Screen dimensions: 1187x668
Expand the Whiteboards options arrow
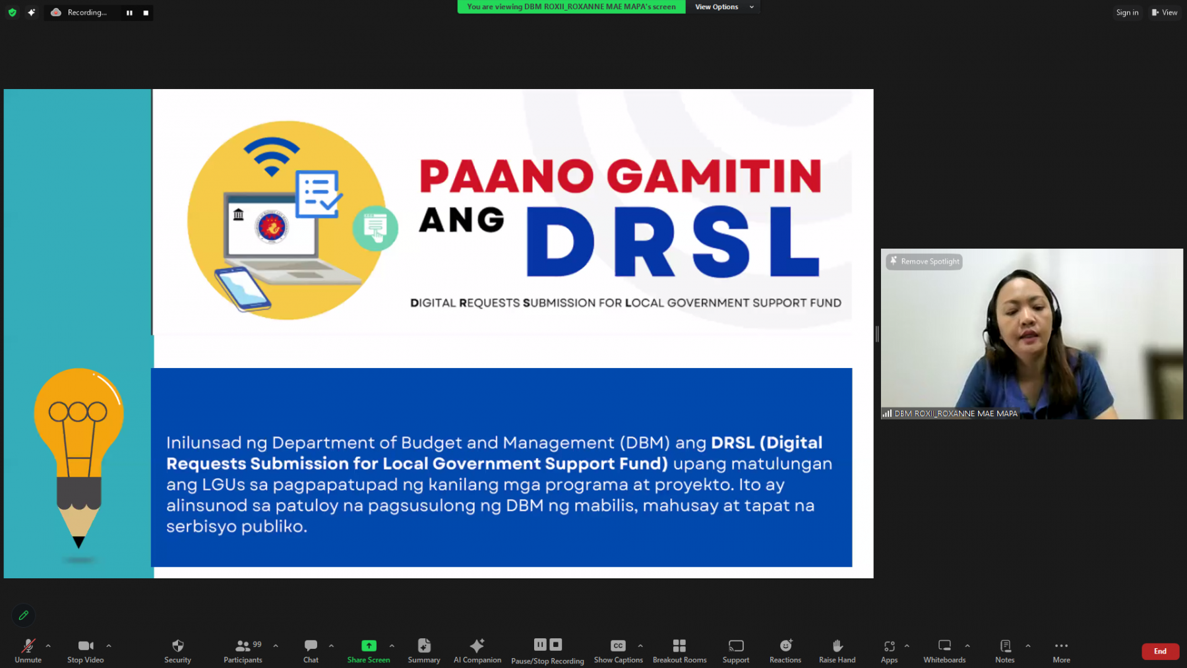click(x=967, y=646)
